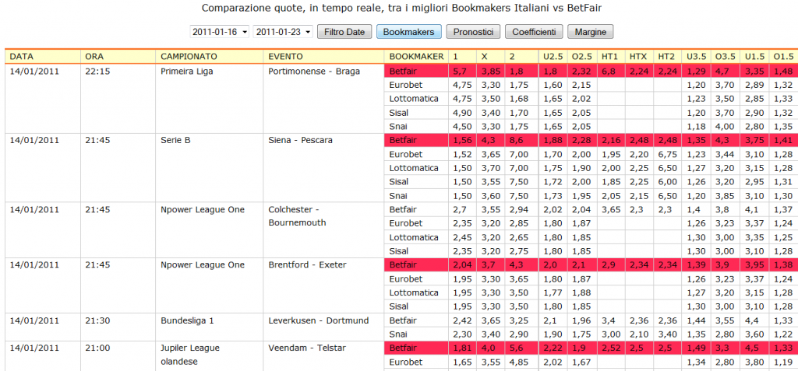
Task: Show the Coefficienti view
Action: pyautogui.click(x=534, y=32)
